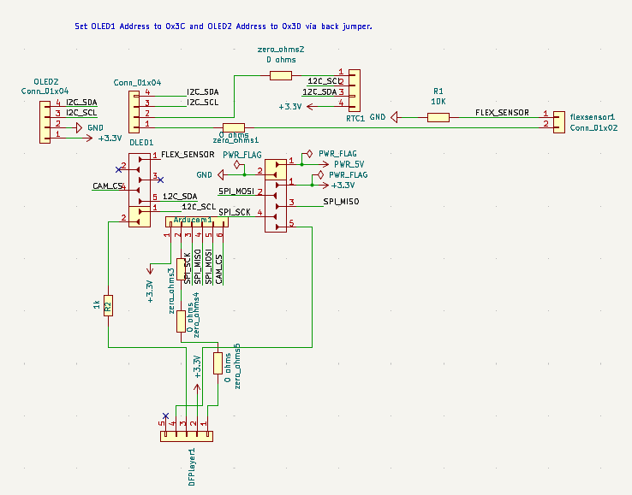Screen dimensions: 632x495
Task: Click the horizontal SPI_MOSI net label
Action: point(236,192)
